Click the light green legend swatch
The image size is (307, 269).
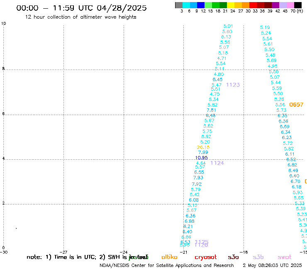coord(208,5)
